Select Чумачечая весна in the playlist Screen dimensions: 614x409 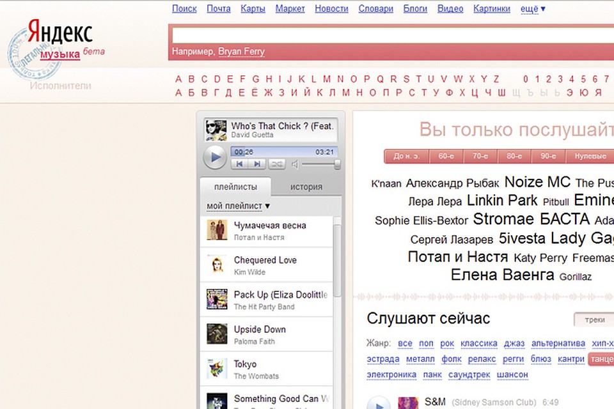pyautogui.click(x=266, y=231)
